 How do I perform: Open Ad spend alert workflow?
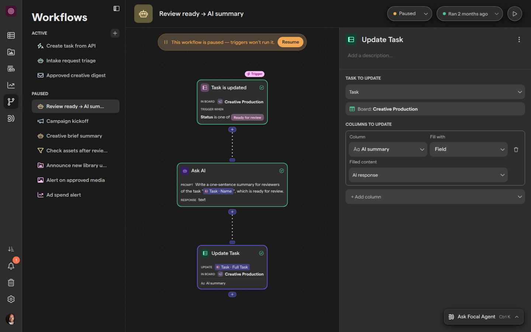tap(76, 195)
